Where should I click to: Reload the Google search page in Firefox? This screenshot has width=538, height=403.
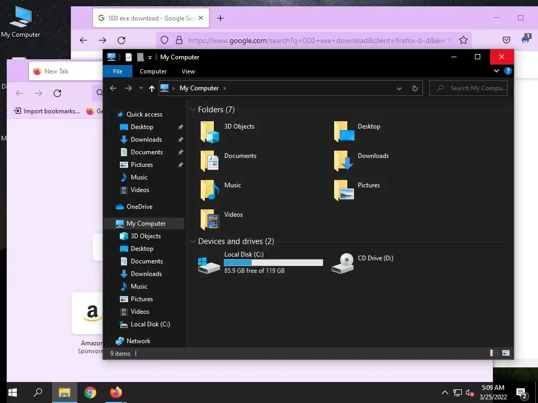[x=121, y=40]
